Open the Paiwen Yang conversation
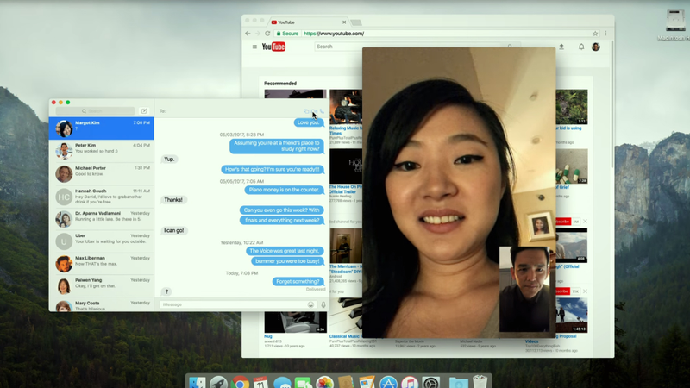 pyautogui.click(x=101, y=286)
